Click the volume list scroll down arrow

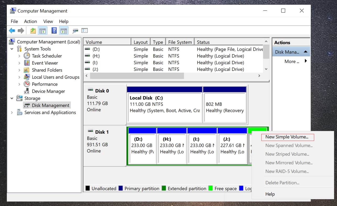click(x=266, y=69)
